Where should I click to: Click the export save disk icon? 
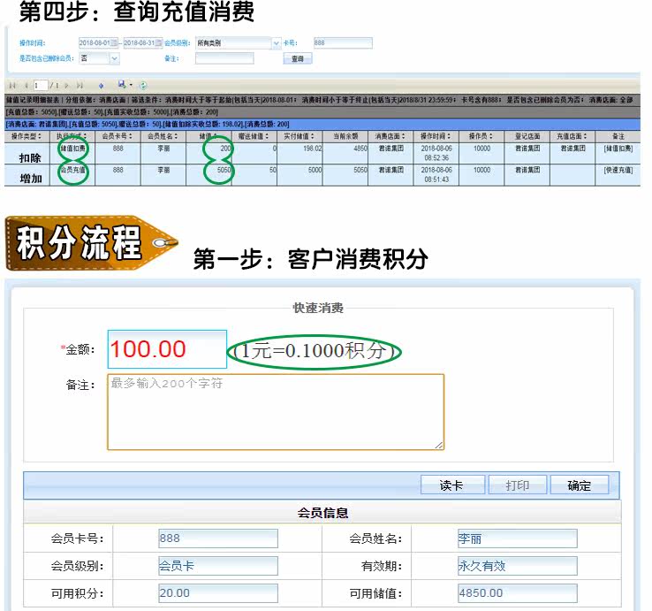tap(122, 85)
